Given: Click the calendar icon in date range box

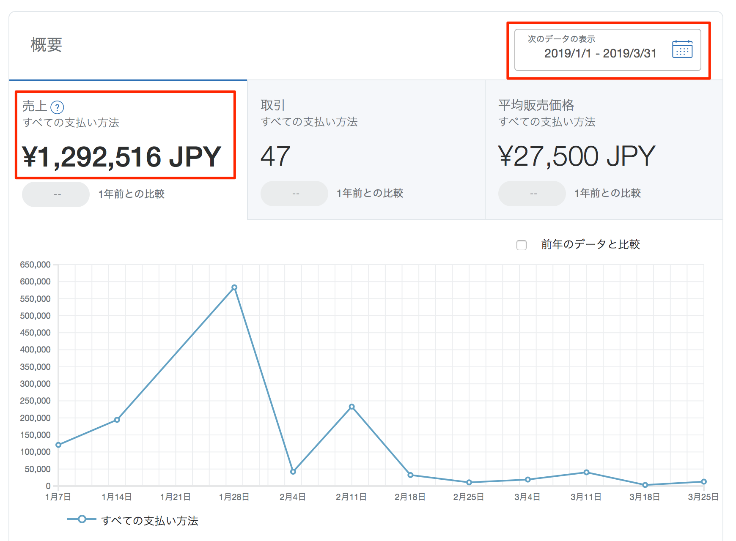Looking at the screenshot, I should tap(682, 49).
